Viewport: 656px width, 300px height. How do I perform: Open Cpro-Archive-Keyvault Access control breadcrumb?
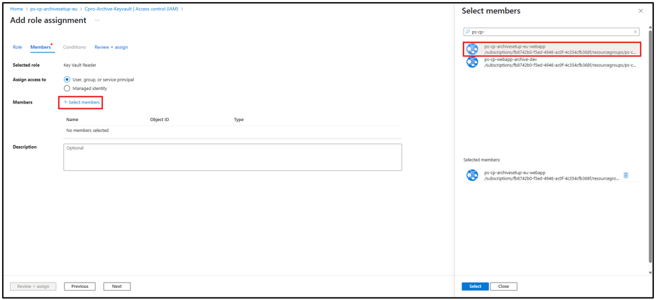point(132,9)
